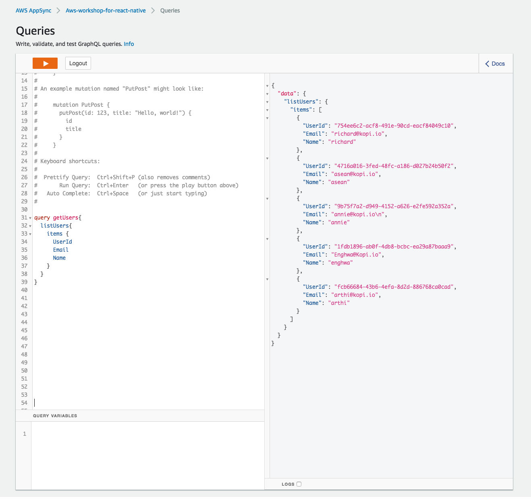
Task: Click the Docs chevron arrow icon
Action: coord(487,64)
